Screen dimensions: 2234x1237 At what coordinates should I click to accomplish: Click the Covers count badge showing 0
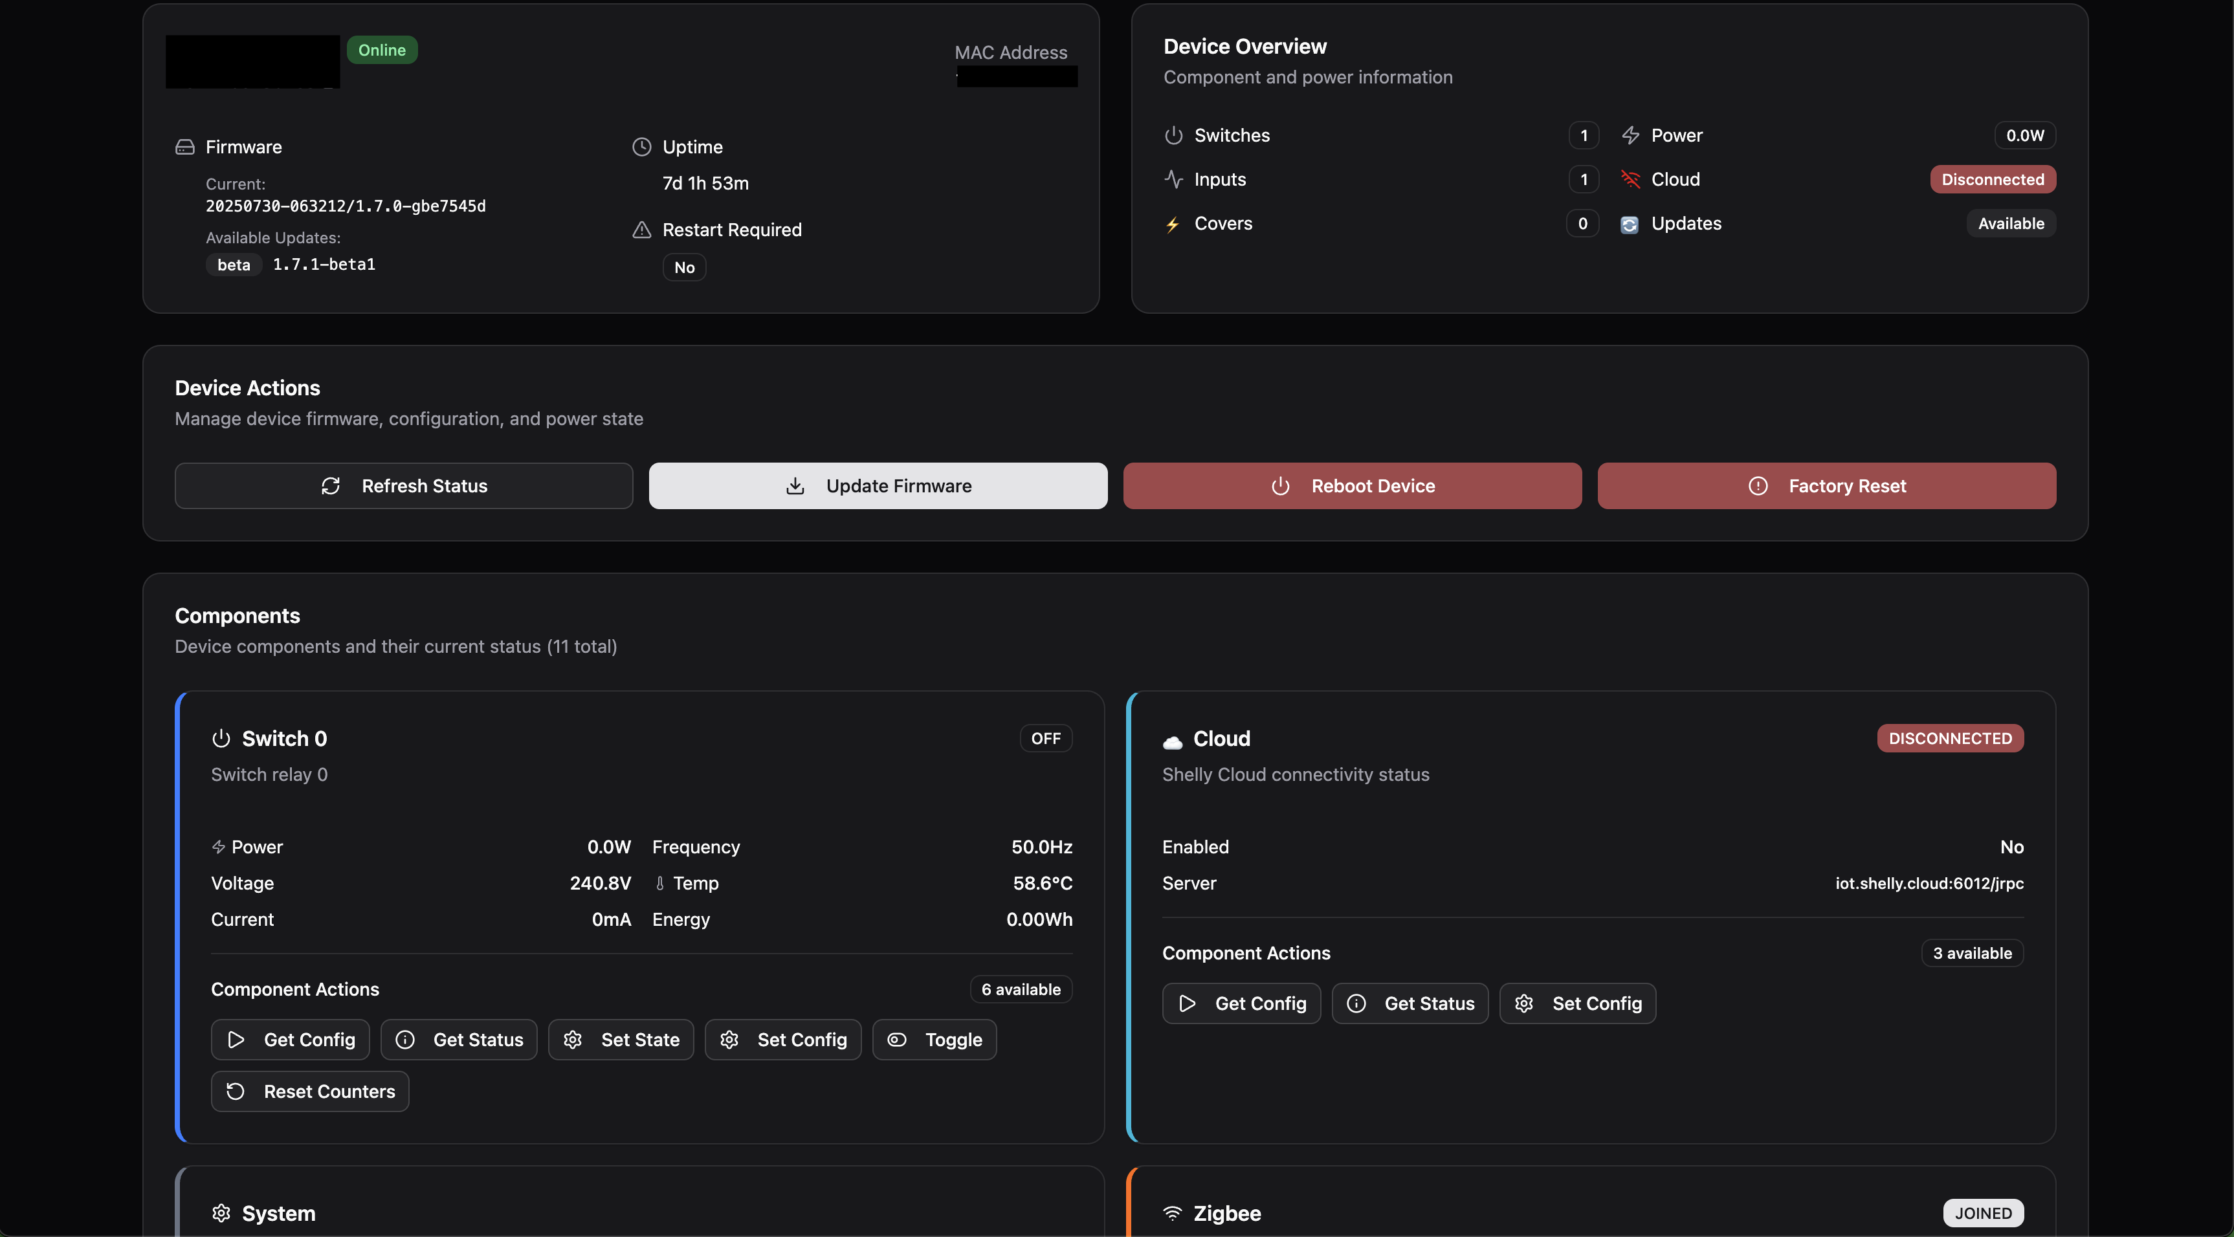coord(1583,224)
